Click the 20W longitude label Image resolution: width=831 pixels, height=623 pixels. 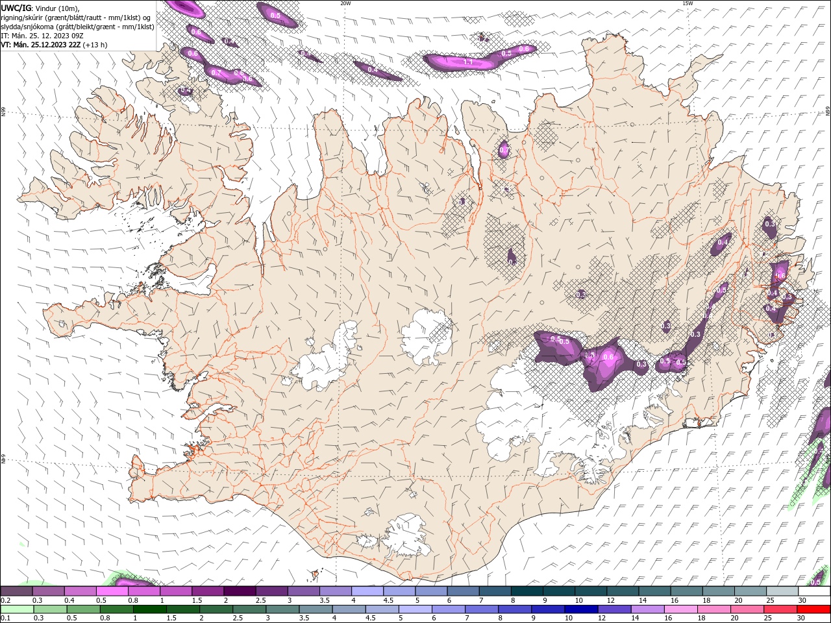(345, 3)
